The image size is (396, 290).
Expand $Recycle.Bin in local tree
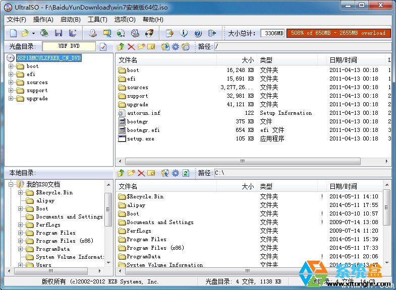(21, 193)
